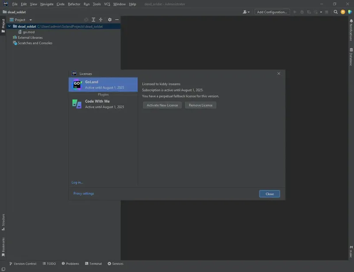Collapse dead_soldat project tree node
354x272 pixels.
coord(9,27)
